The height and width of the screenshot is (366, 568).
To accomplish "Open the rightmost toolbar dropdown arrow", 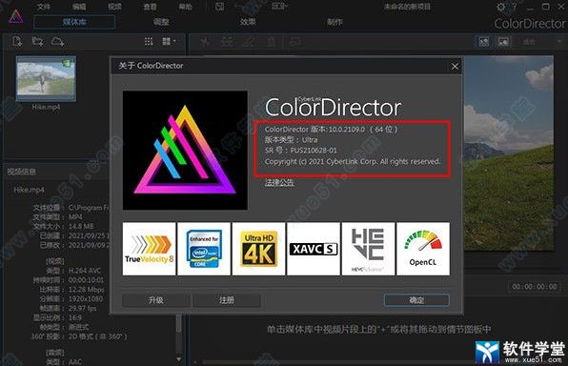I will (x=559, y=42).
